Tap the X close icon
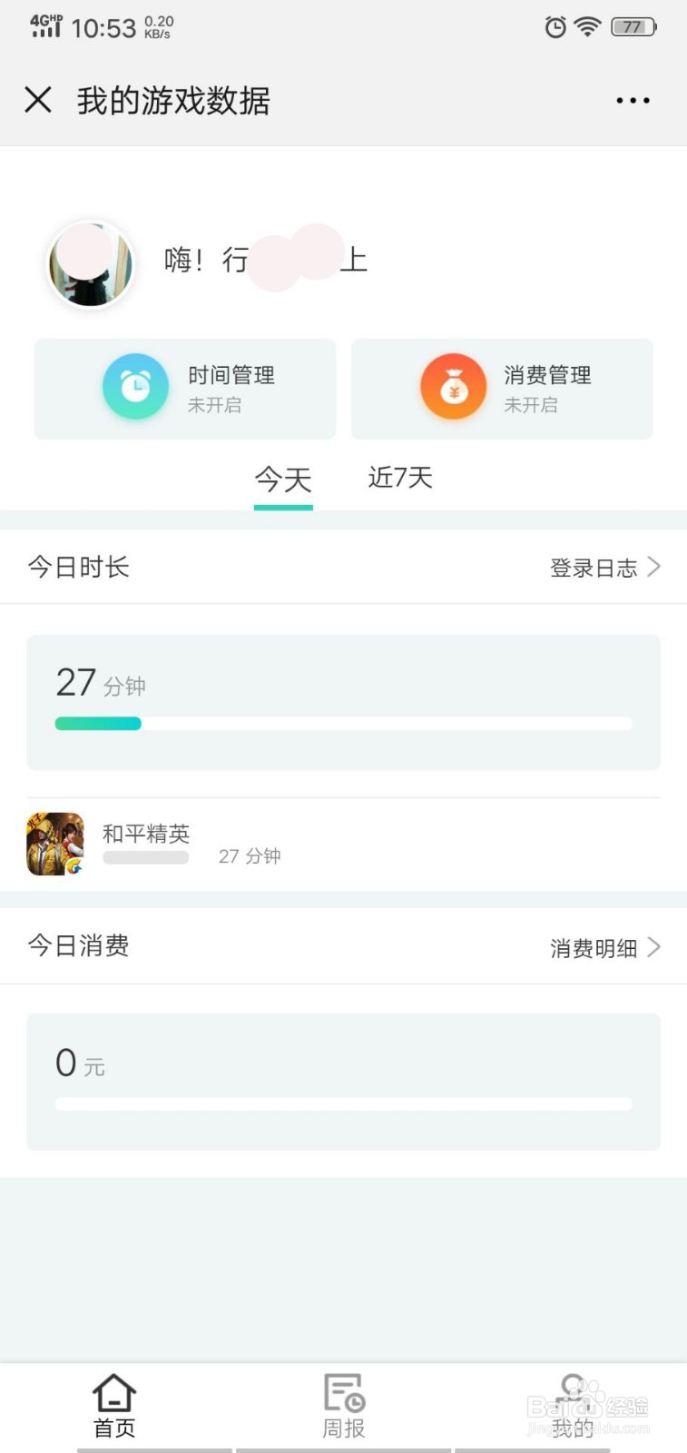 38,100
